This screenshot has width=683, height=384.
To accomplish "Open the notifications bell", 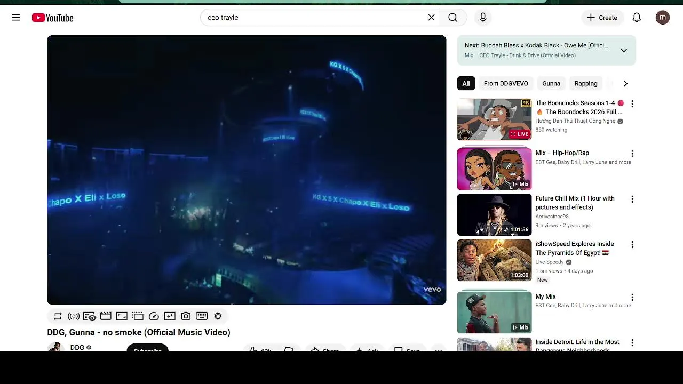I will (x=637, y=18).
